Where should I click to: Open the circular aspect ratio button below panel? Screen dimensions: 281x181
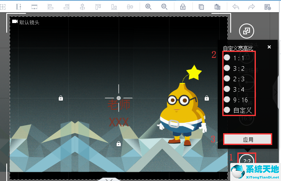click(247, 160)
